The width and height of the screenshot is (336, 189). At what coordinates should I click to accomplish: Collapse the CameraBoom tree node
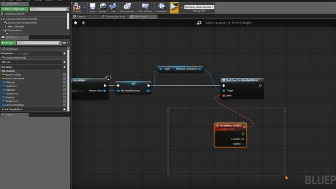[3, 30]
